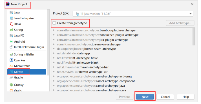The width and height of the screenshot is (201, 104).
Task: Click the archetype list vertical scrollbar
Action: [x=194, y=37]
